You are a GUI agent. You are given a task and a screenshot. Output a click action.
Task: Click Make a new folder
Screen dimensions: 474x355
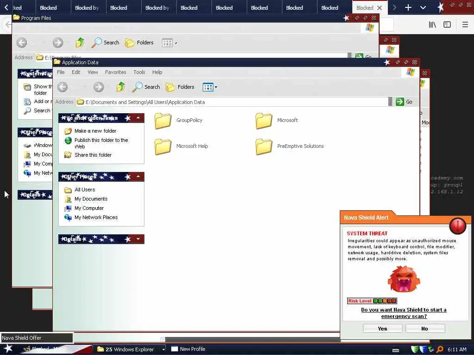pyautogui.click(x=95, y=131)
